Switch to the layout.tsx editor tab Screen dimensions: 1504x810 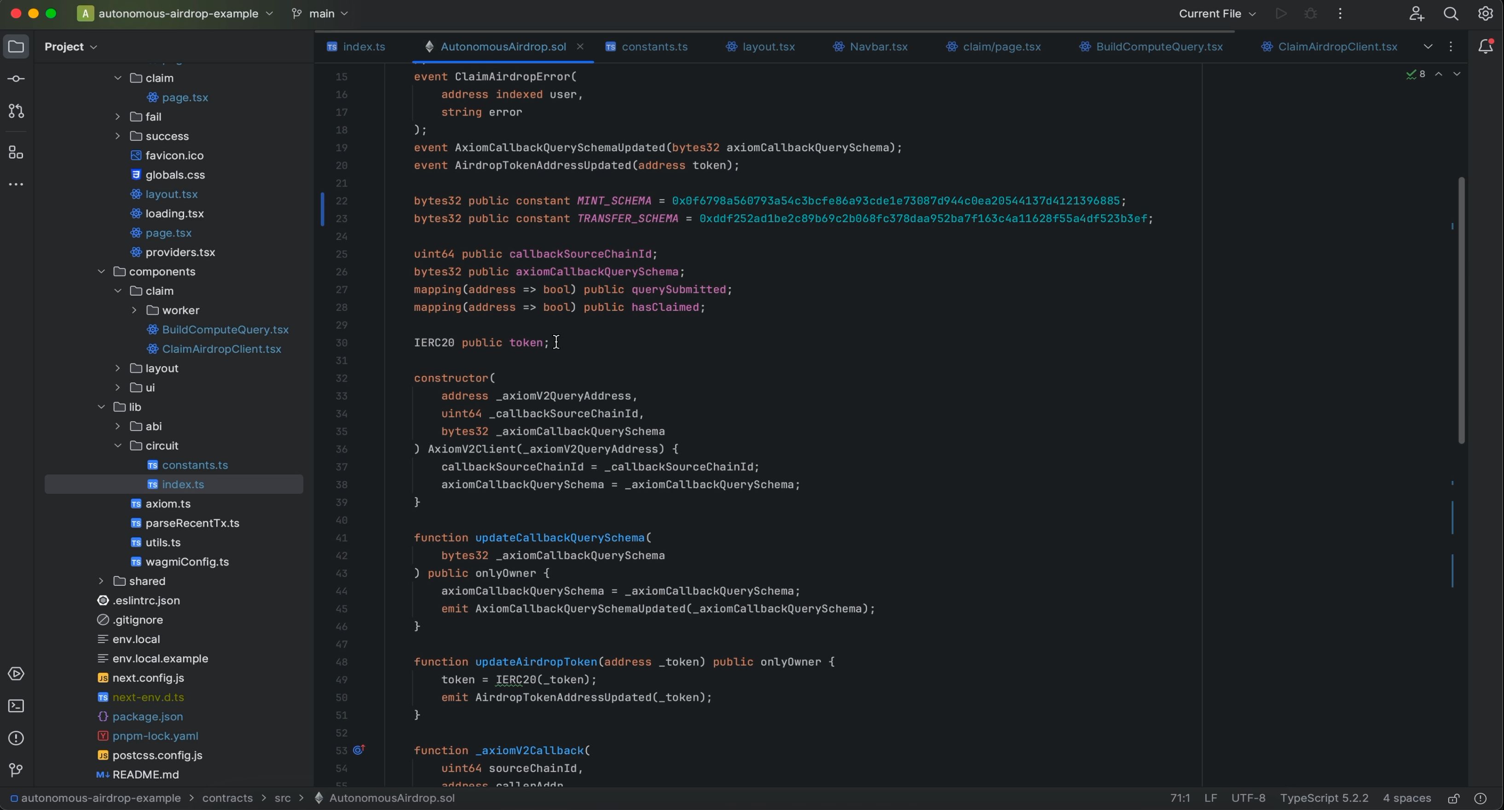761,47
